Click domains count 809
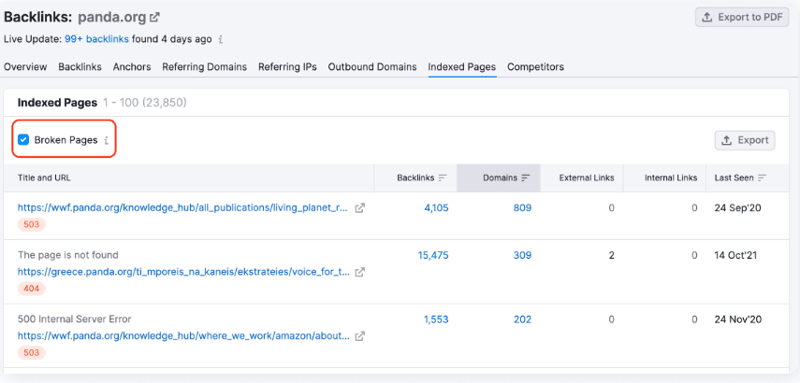 [522, 207]
